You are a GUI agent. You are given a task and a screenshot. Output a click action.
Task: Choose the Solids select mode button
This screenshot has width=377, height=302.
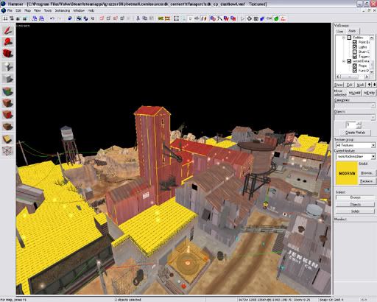pos(355,211)
